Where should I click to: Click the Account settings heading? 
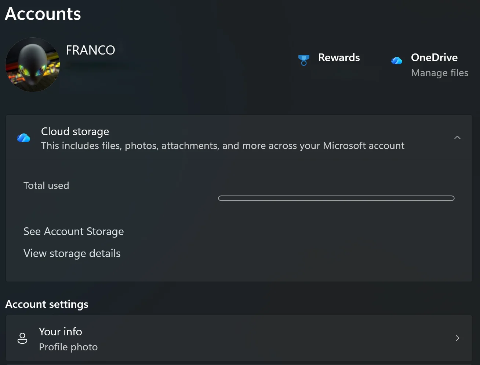click(x=47, y=304)
